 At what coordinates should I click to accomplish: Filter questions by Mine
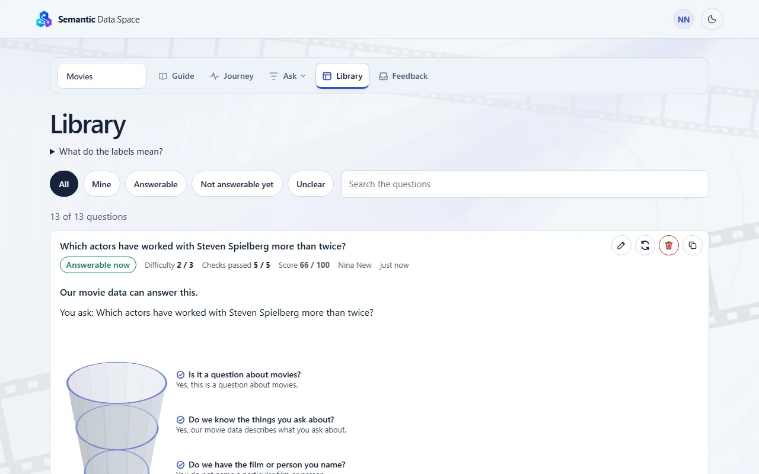[101, 184]
